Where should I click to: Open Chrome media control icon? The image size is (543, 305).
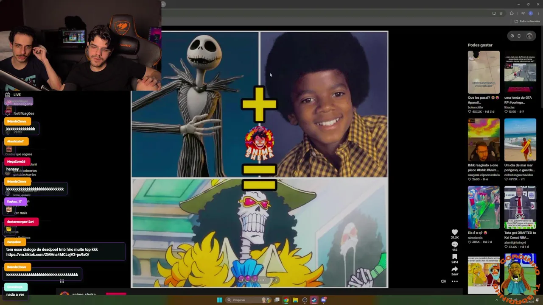pos(523,14)
